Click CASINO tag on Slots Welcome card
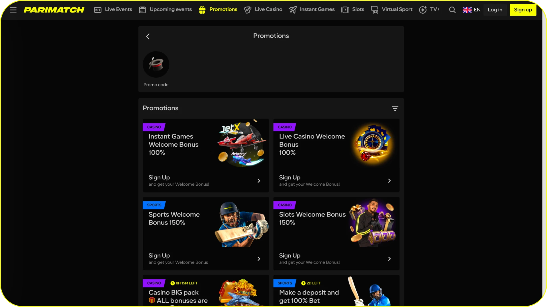Viewport: 547px width, 307px height. [x=285, y=205]
